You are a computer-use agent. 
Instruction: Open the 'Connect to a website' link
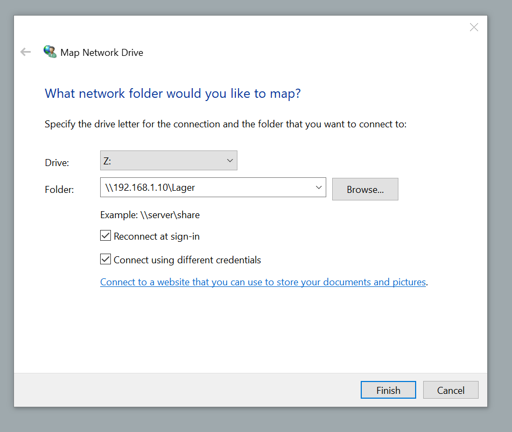(263, 282)
